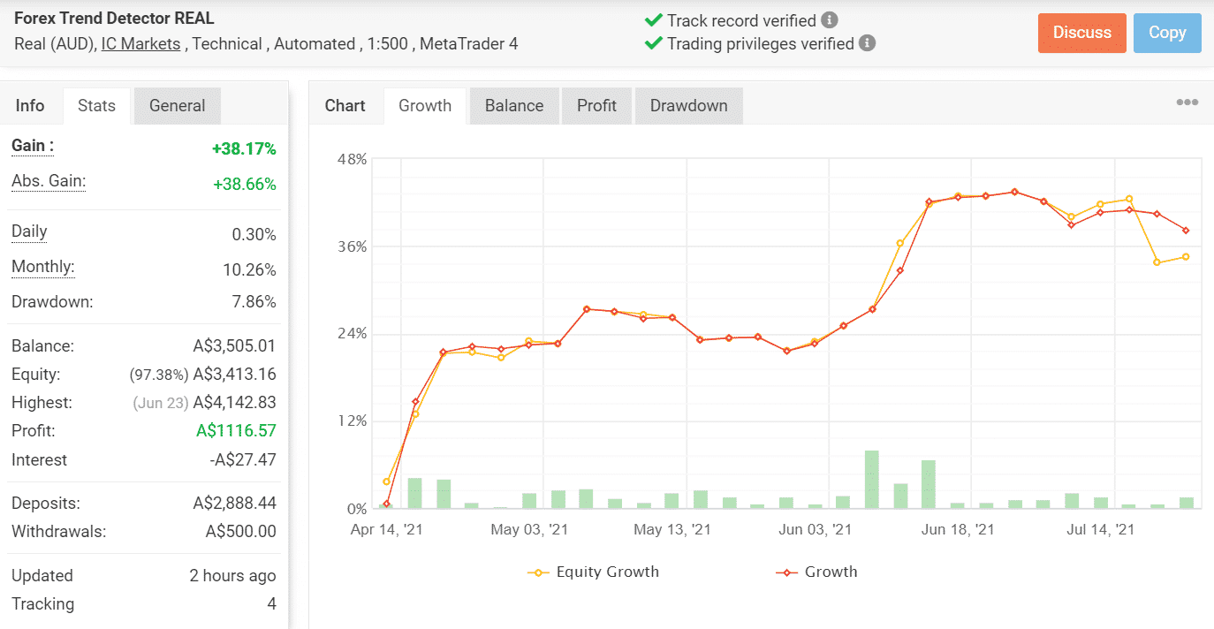Select the Stats tab
The height and width of the screenshot is (629, 1214).
tap(96, 105)
